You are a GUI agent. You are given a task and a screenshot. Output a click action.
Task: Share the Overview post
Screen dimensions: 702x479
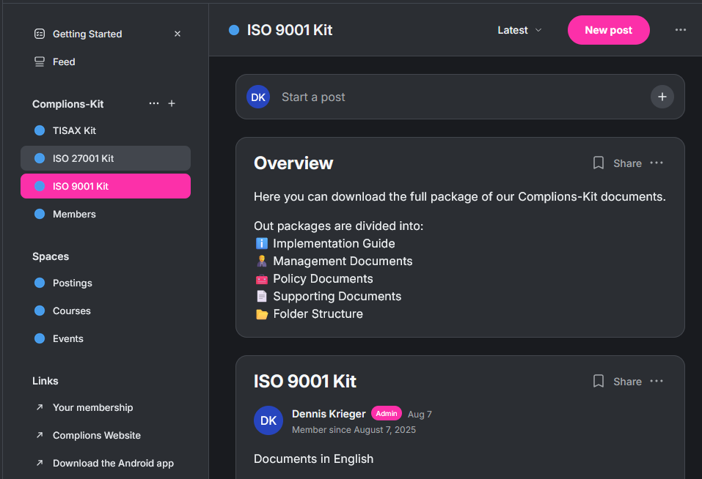pyautogui.click(x=627, y=163)
